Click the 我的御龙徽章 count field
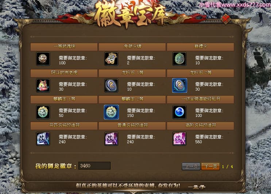 tap(94, 166)
